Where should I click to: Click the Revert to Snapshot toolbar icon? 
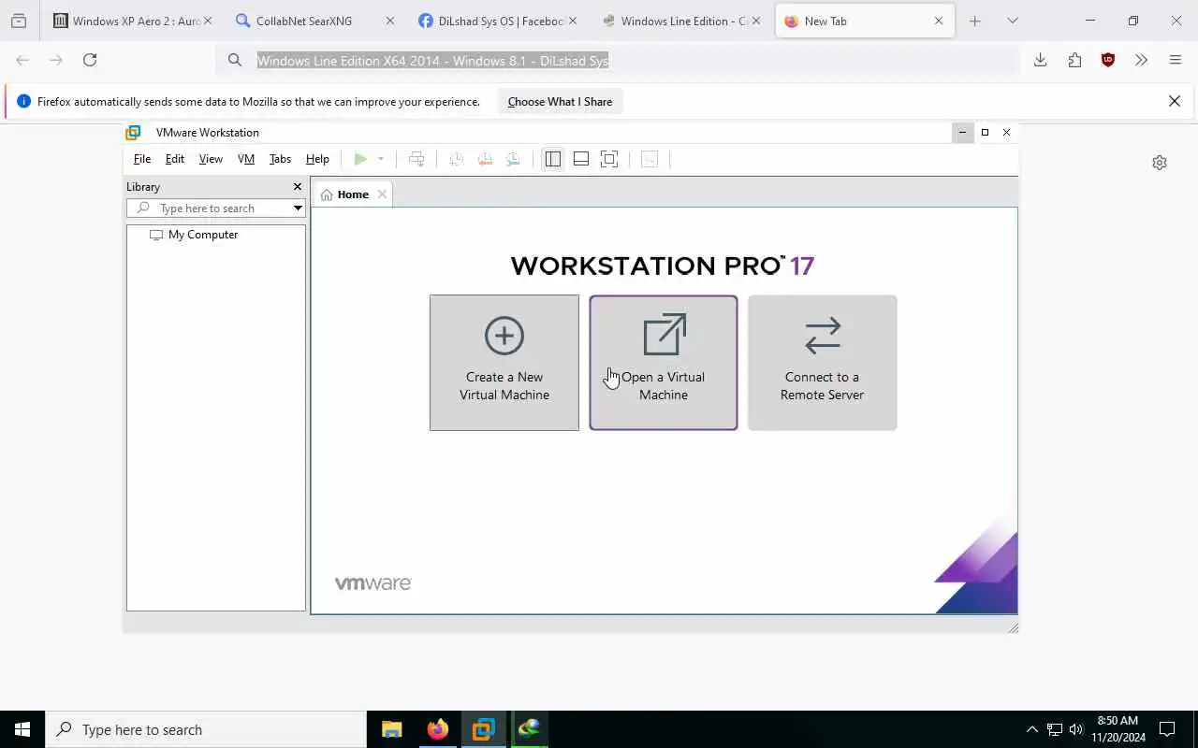click(485, 159)
